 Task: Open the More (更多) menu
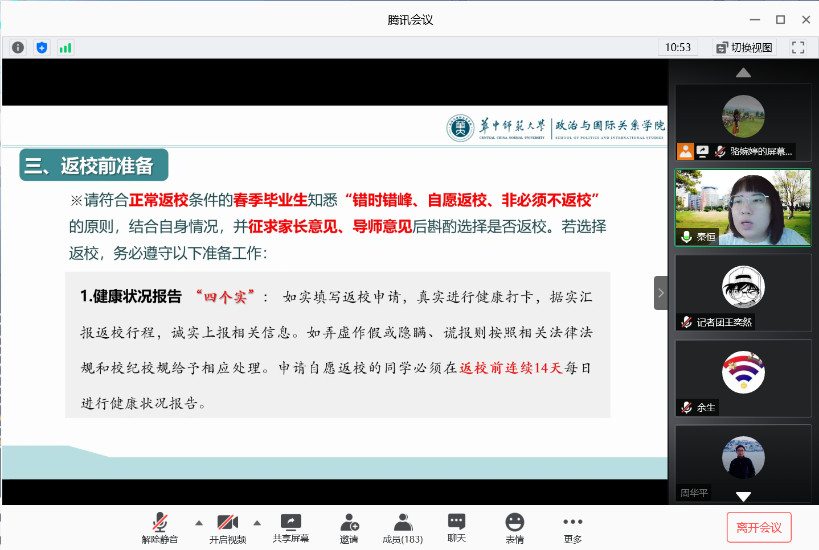pyautogui.click(x=572, y=528)
